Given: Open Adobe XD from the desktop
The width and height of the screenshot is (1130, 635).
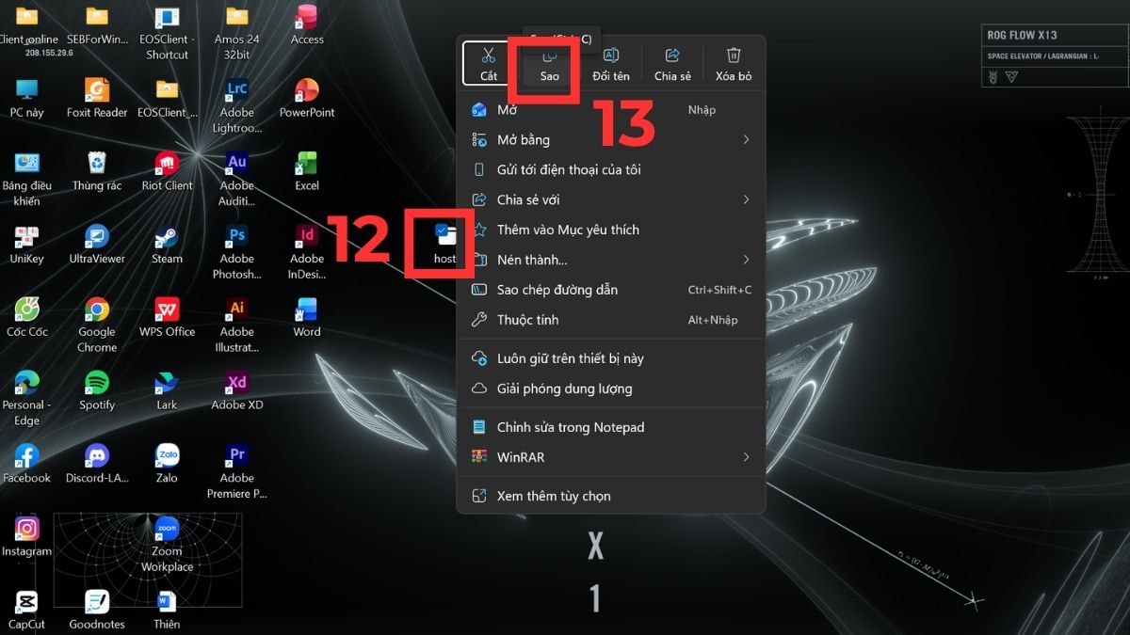Looking at the screenshot, I should (235, 381).
